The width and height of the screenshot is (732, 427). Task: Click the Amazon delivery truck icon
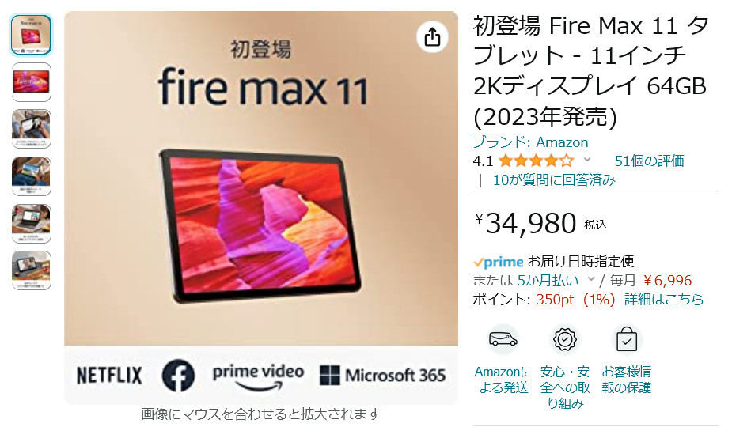pos(503,338)
